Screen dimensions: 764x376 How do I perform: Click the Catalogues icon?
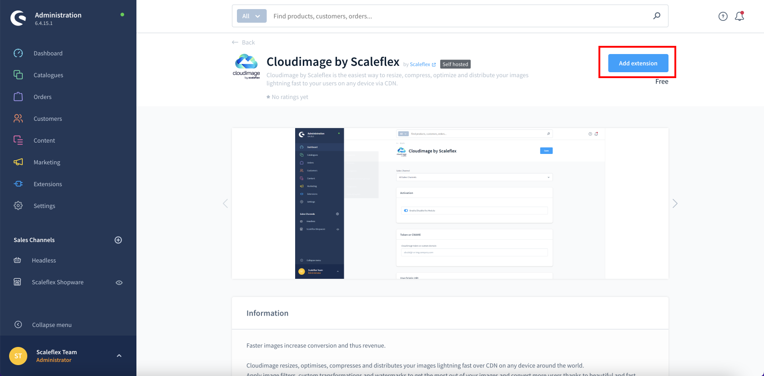[18, 75]
